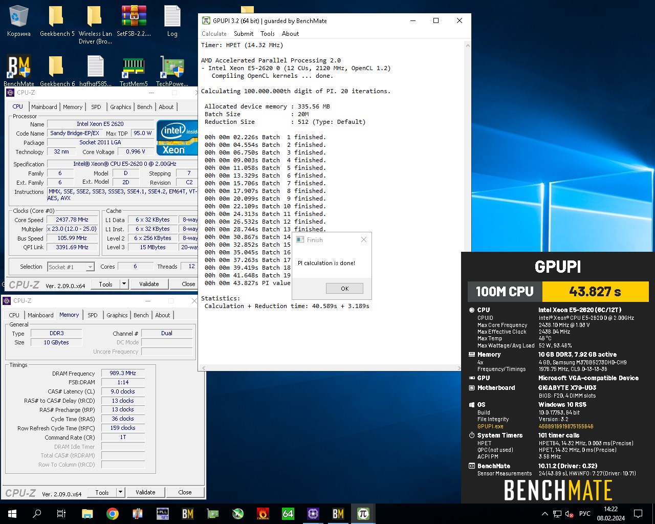Click Validate in lower CPU-Z window
Image resolution: width=655 pixels, height=524 pixels.
(x=145, y=492)
